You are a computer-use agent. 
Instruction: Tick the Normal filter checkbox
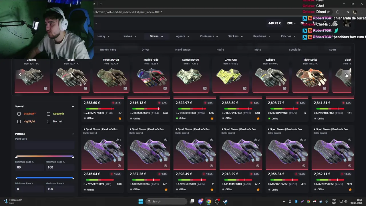tap(49, 121)
